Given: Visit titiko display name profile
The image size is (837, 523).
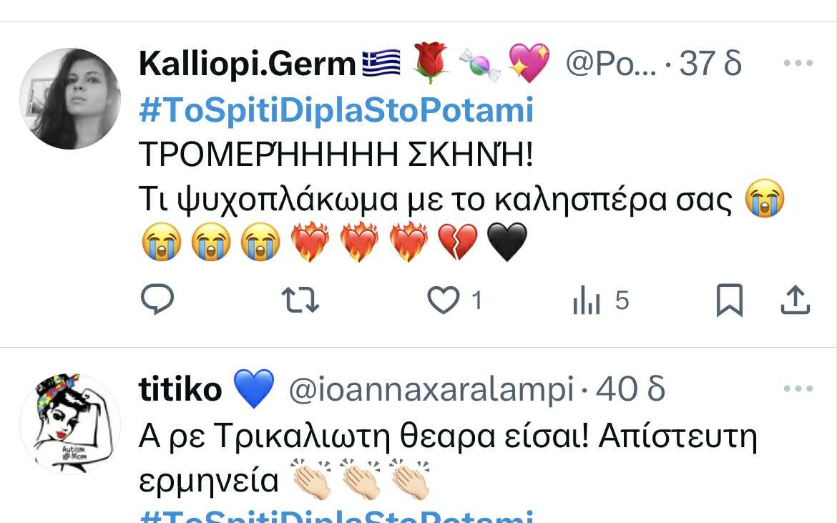Looking at the screenshot, I should [180, 389].
